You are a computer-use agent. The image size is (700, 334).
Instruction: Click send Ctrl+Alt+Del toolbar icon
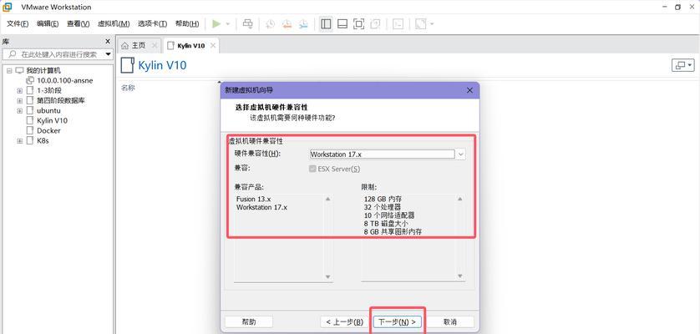click(x=247, y=24)
